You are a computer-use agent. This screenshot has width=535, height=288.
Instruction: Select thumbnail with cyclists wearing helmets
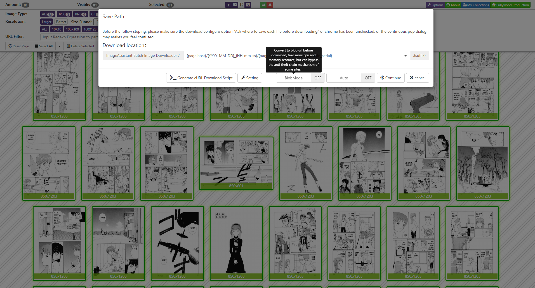coord(295,243)
